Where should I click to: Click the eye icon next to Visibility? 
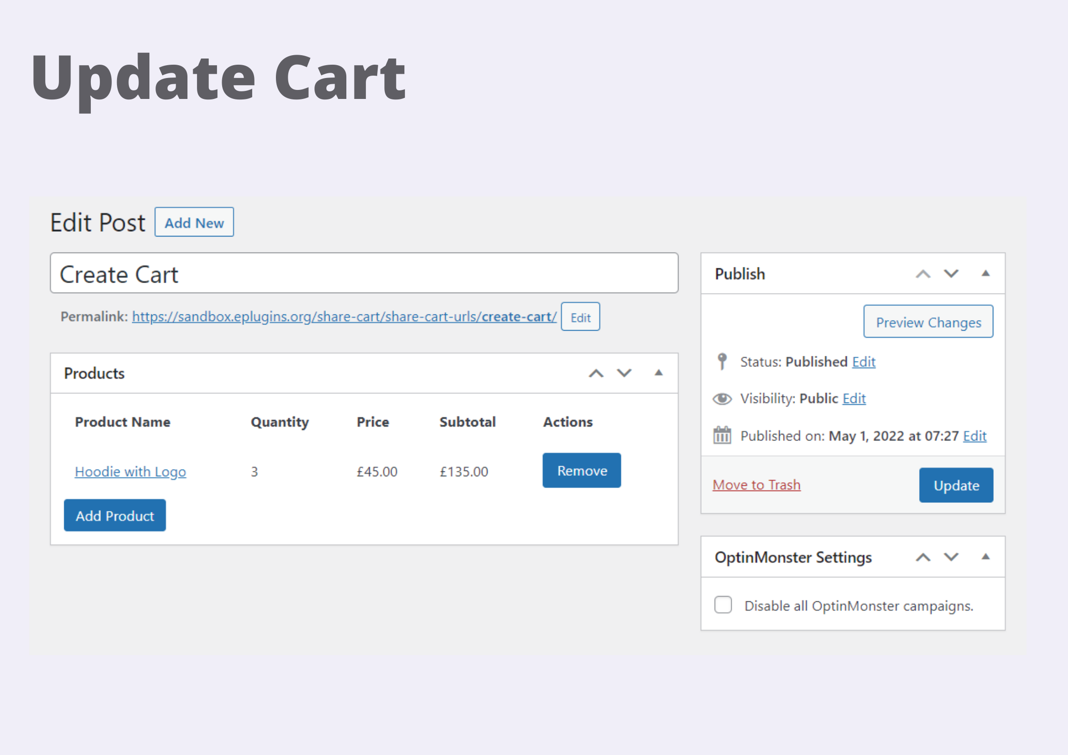(722, 399)
